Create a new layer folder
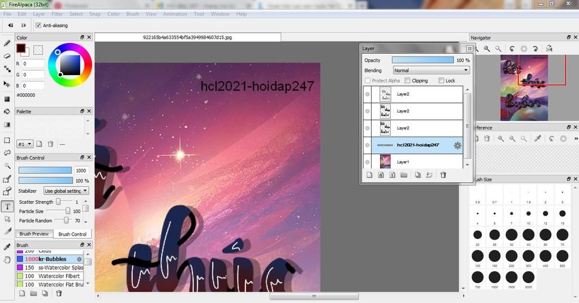The image size is (579, 303). coord(404,175)
